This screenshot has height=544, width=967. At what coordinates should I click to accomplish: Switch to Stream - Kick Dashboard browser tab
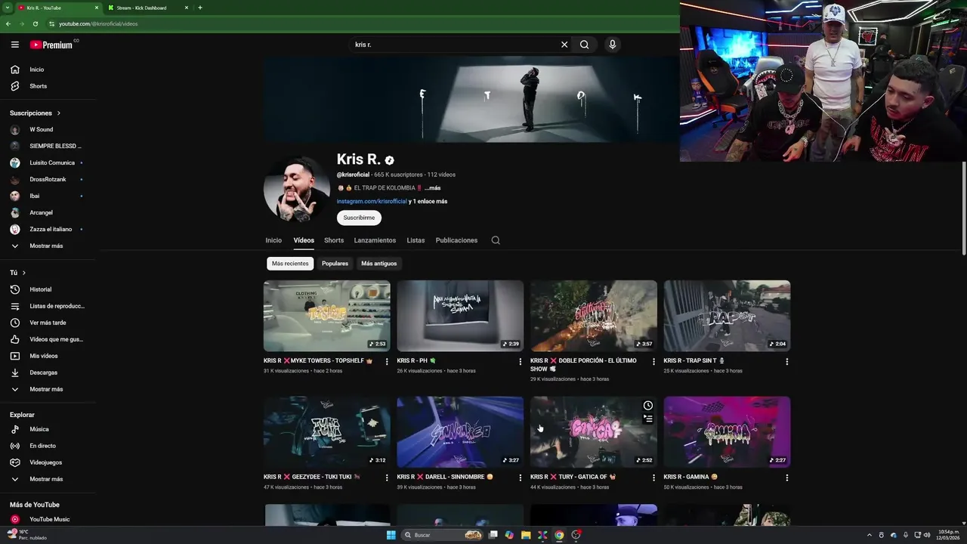[x=147, y=8]
